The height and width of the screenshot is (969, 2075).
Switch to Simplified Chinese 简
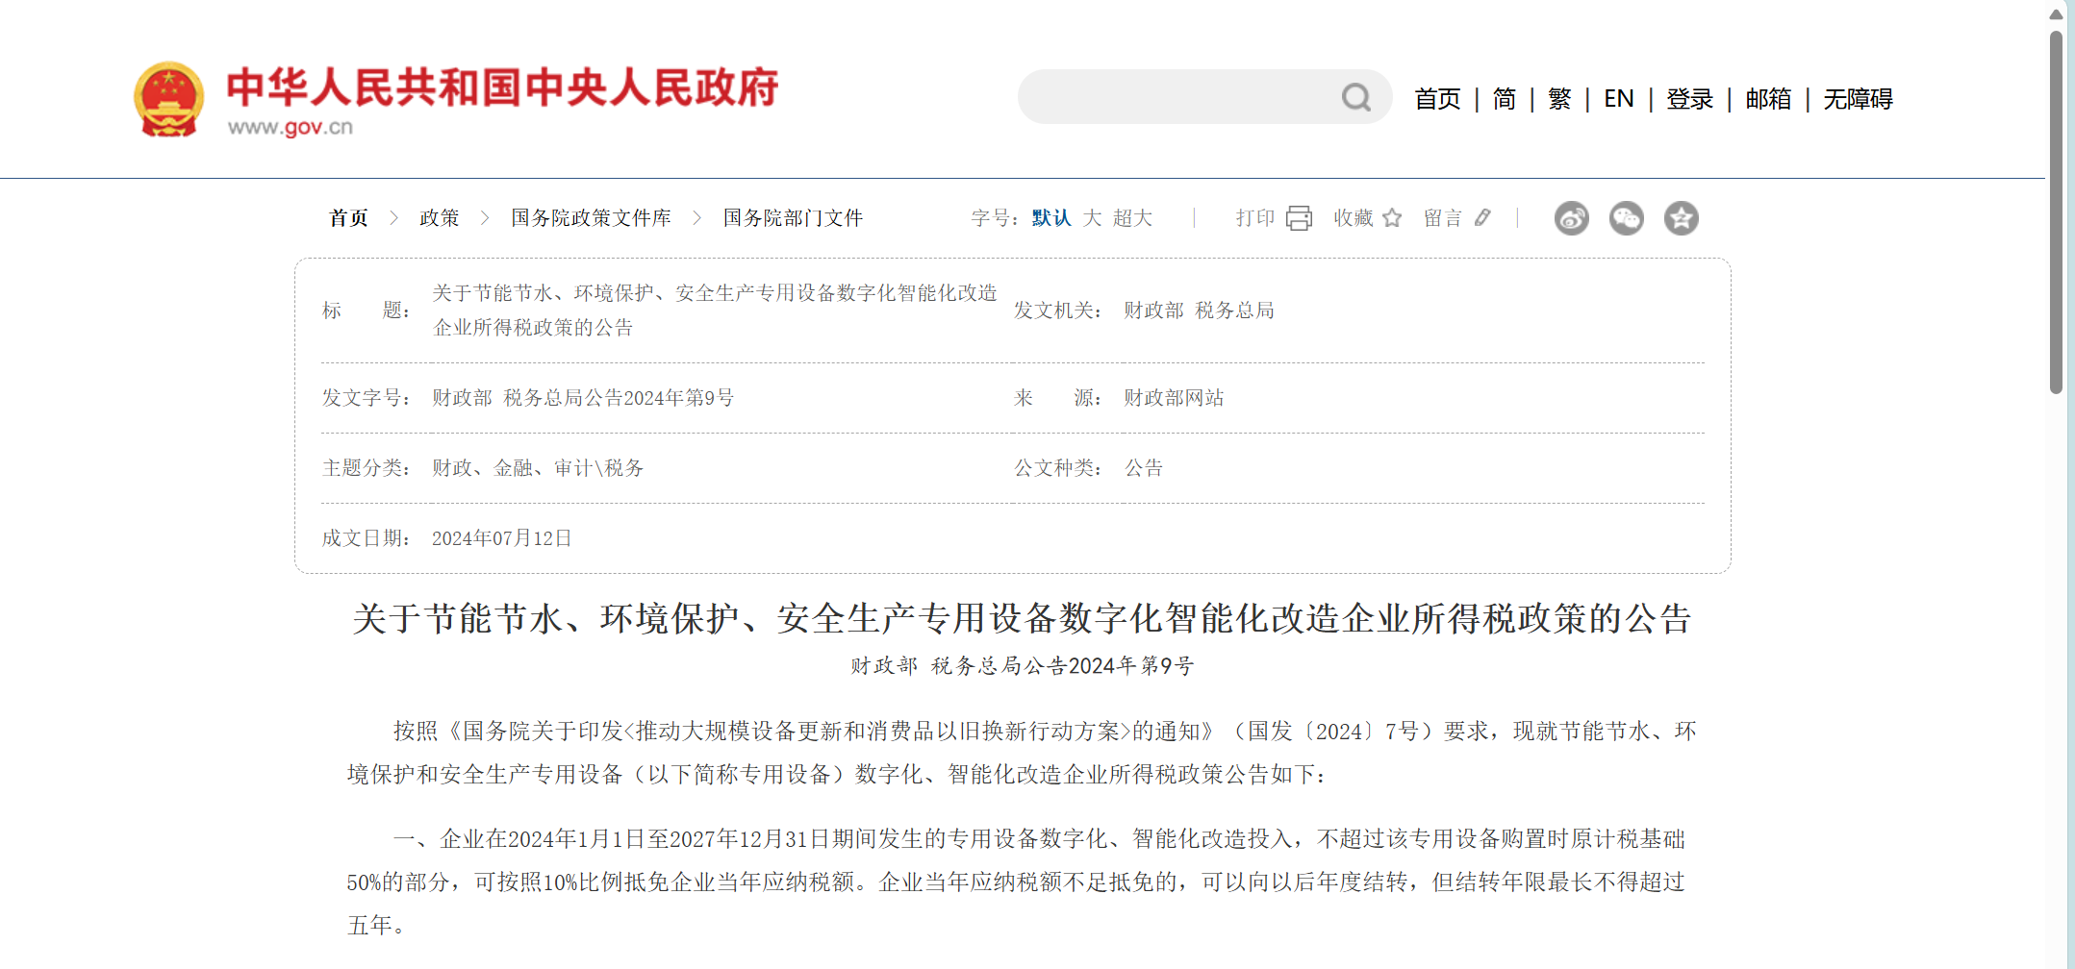(x=1504, y=99)
